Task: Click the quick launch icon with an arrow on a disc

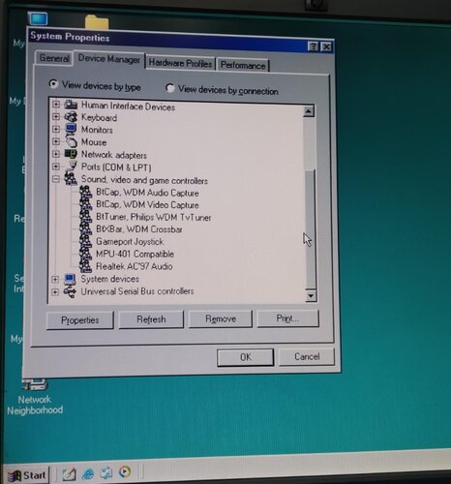Action: 125,472
